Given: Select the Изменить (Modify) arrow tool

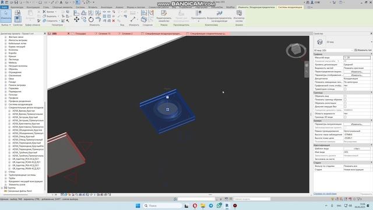Looking at the screenshot, I should pyautogui.click(x=6, y=16).
